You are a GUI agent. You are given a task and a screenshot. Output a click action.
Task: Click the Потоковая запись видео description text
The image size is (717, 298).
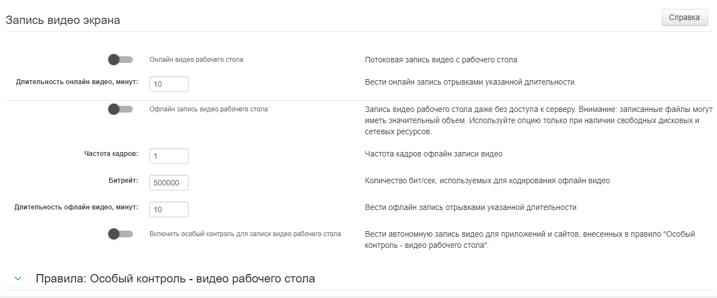441,60
